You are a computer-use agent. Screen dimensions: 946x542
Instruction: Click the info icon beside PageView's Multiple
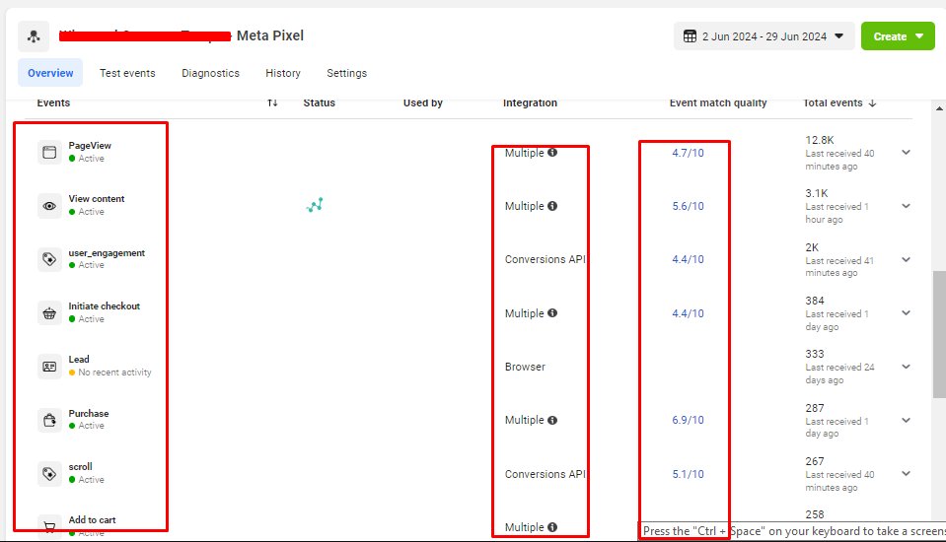click(552, 153)
